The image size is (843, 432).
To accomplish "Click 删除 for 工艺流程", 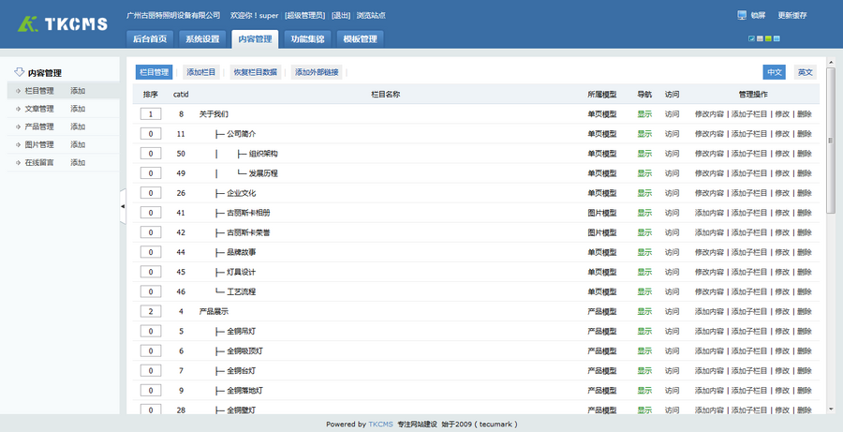I will click(805, 291).
